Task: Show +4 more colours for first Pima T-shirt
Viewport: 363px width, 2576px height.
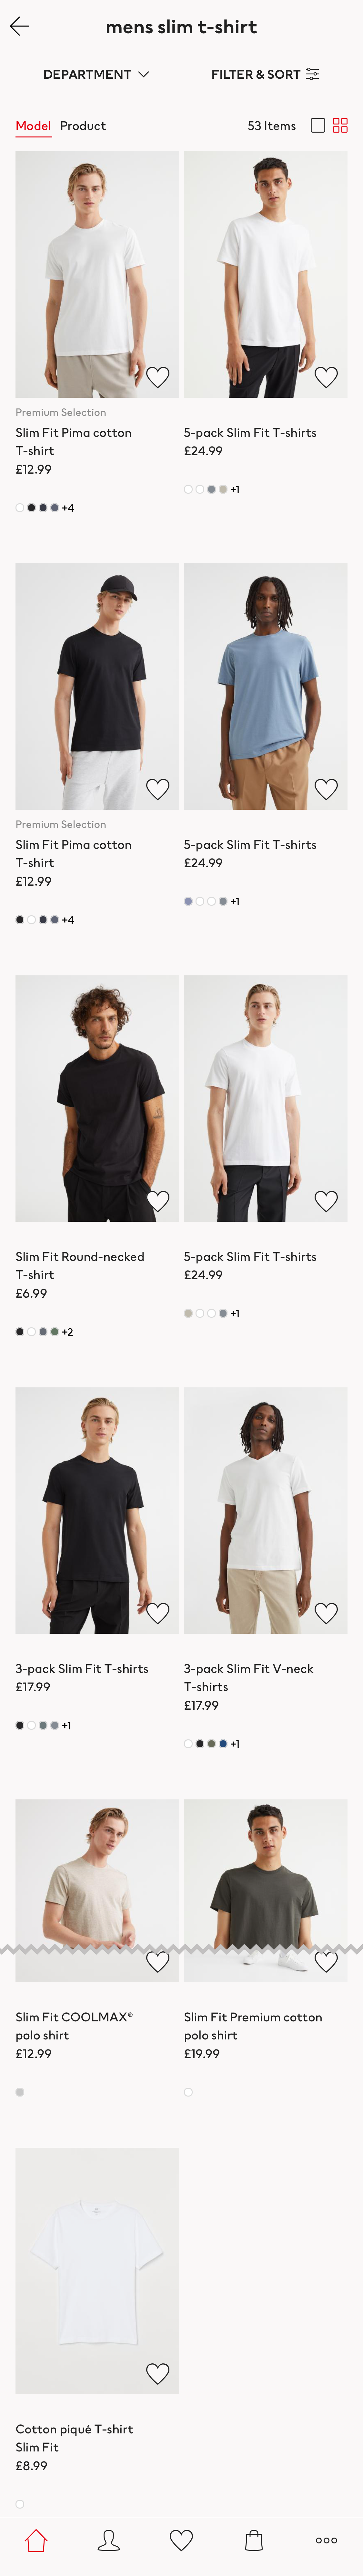Action: pos(68,508)
